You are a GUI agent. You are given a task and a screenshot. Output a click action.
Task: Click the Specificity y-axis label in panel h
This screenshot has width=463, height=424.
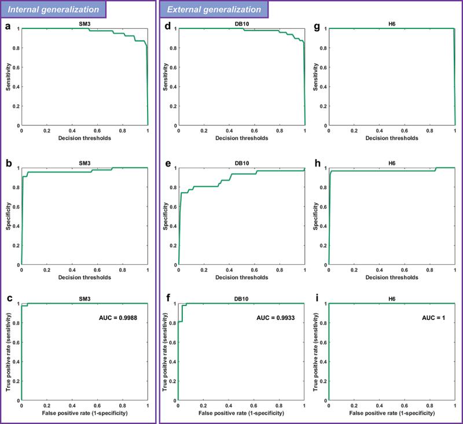(315, 216)
